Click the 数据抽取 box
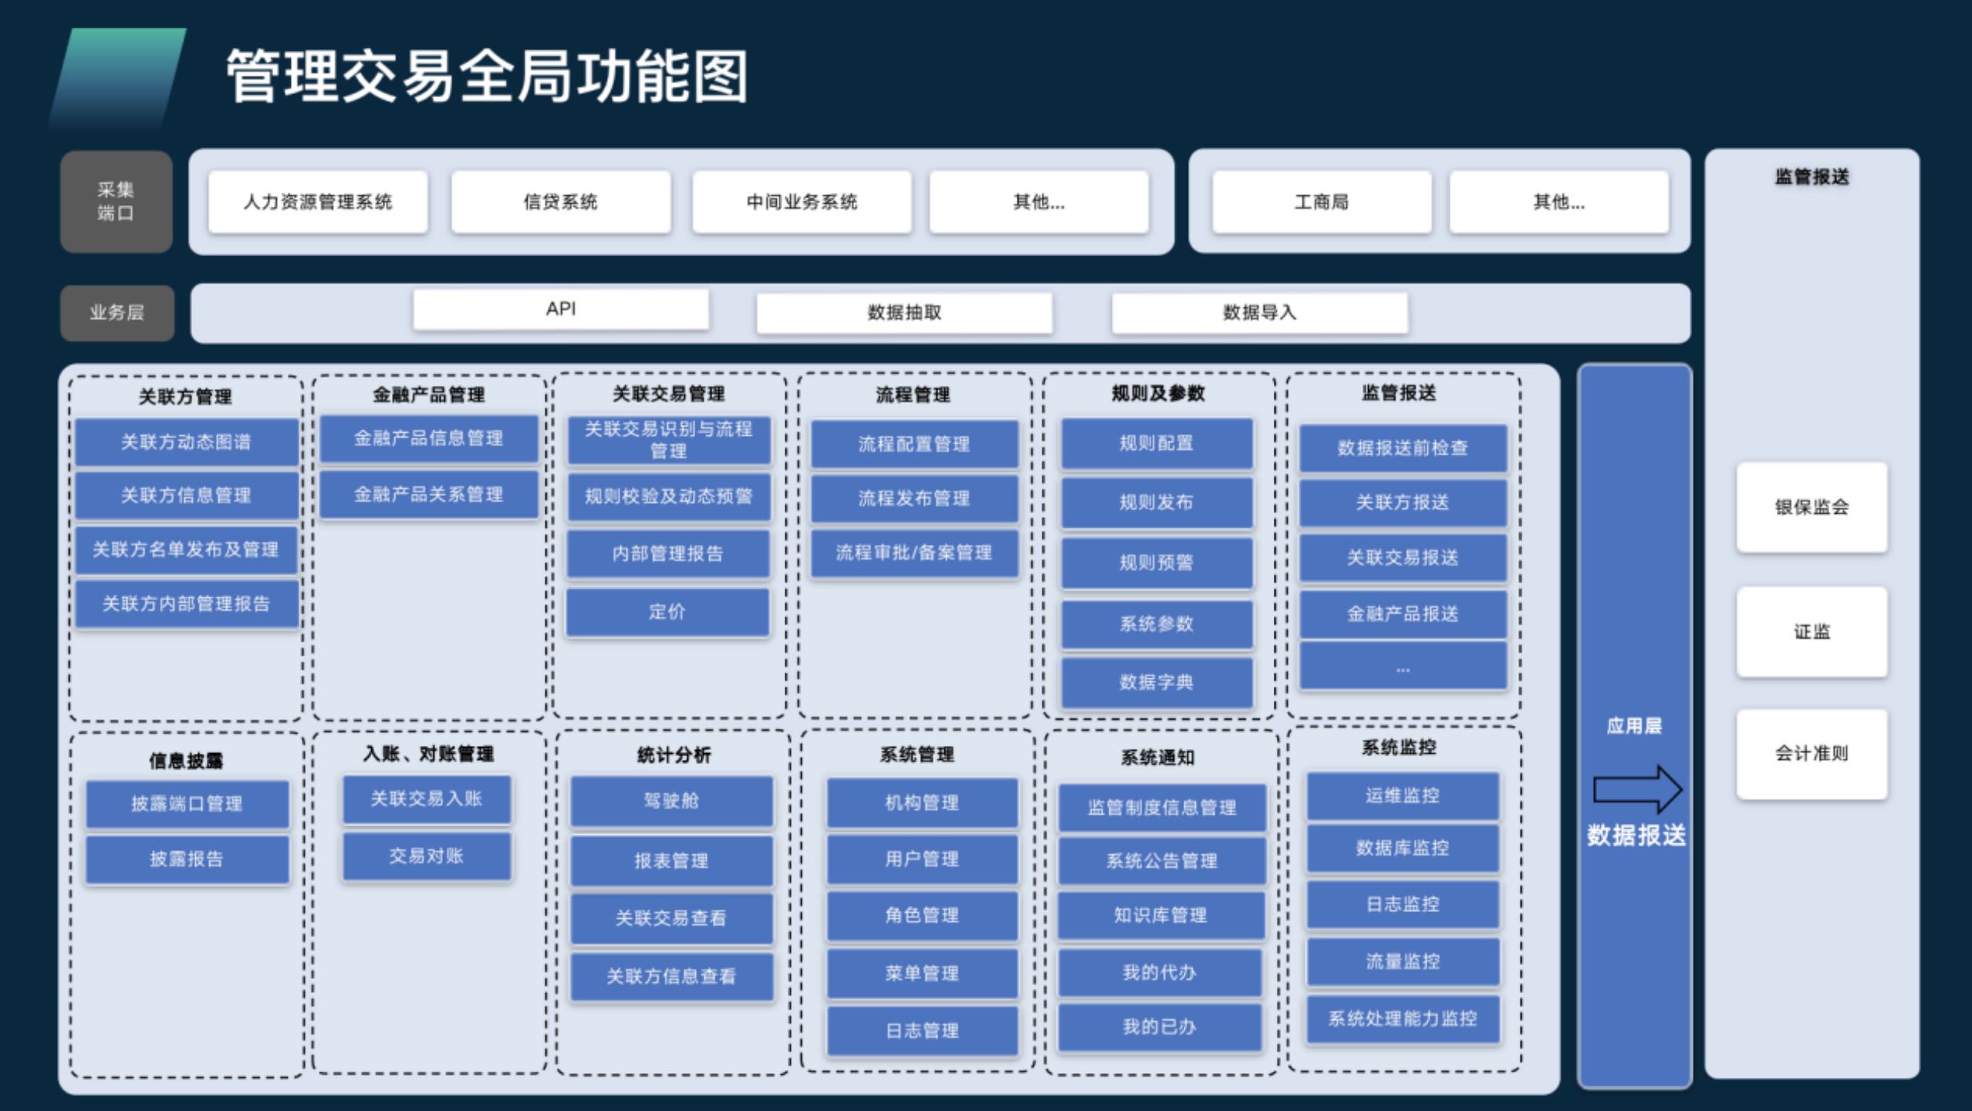The width and height of the screenshot is (1972, 1111). pos(904,312)
